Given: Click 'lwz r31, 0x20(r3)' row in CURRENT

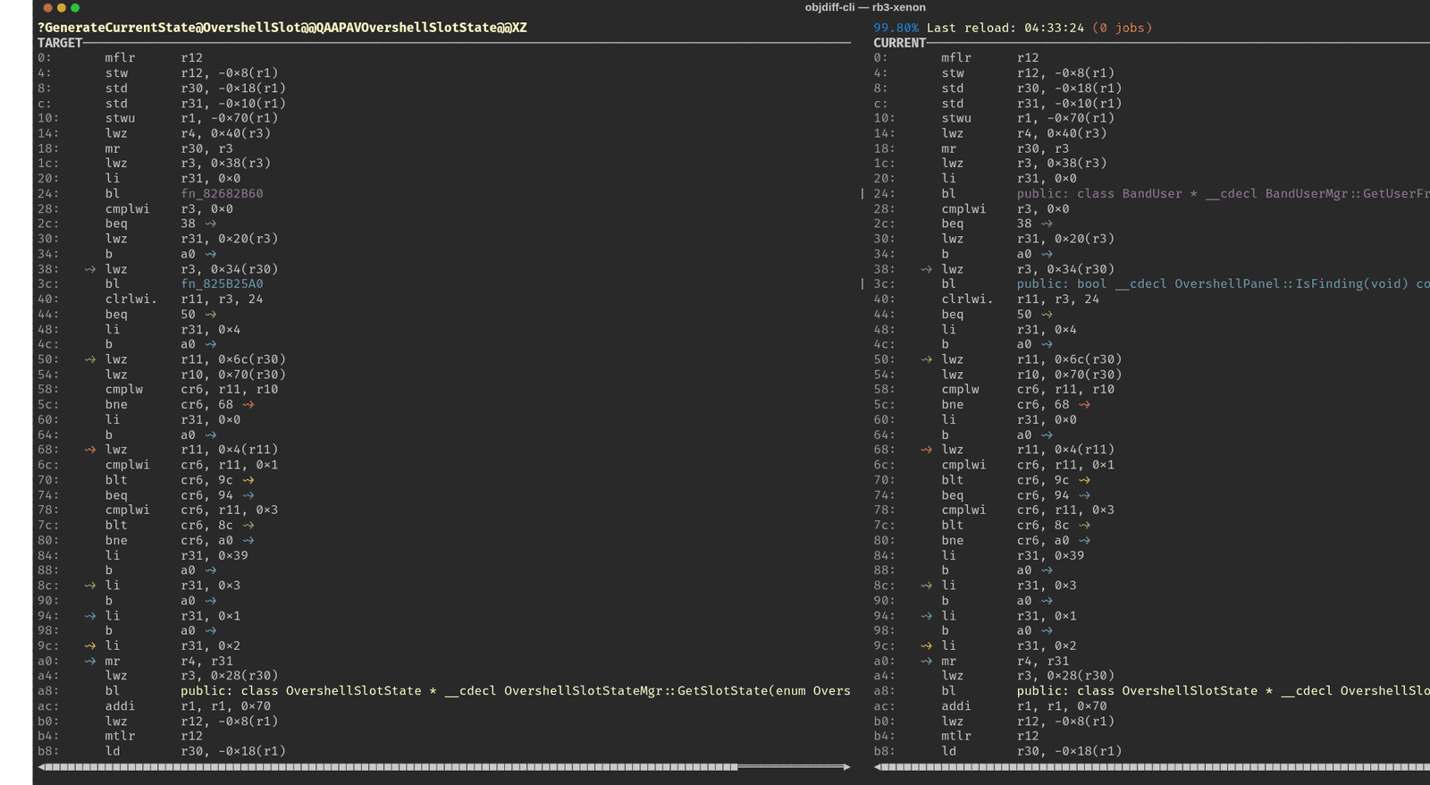Looking at the screenshot, I should (x=994, y=239).
